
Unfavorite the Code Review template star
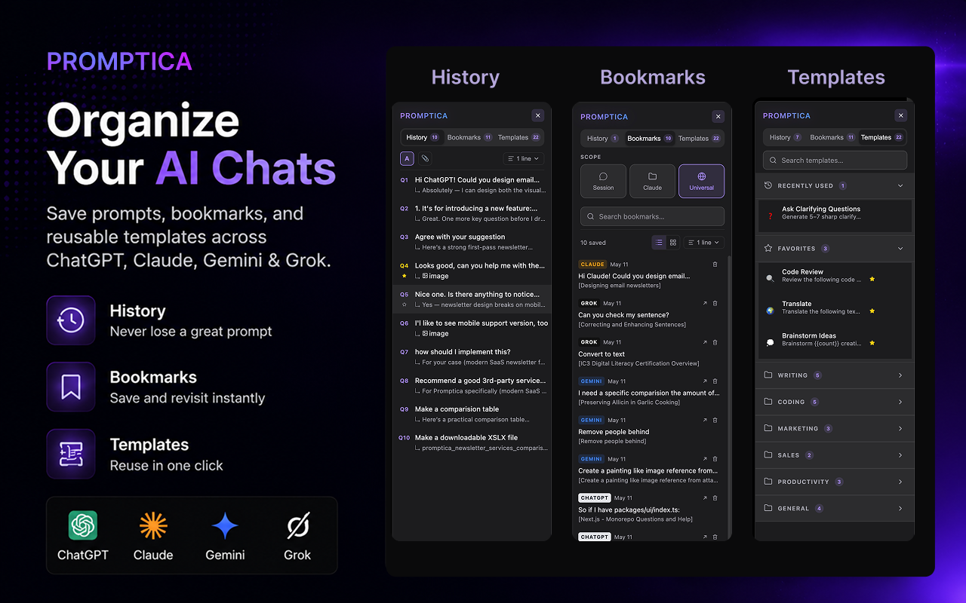(872, 279)
